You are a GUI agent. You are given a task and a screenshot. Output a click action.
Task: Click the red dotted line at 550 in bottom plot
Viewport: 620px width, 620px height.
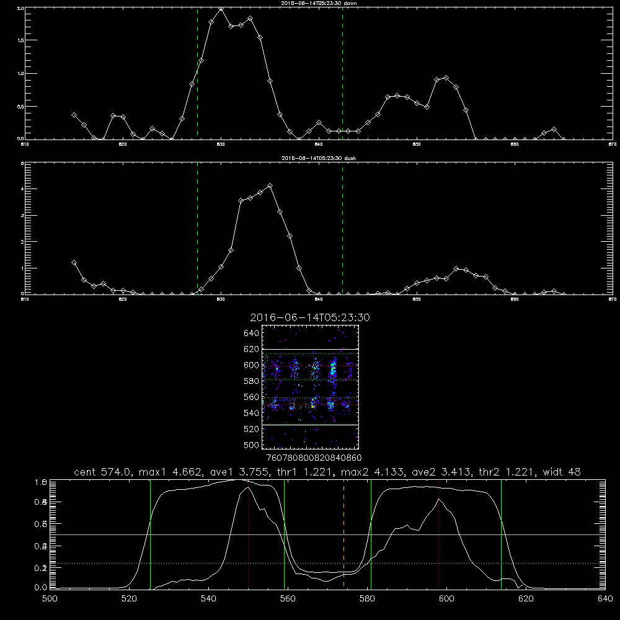tap(249, 534)
